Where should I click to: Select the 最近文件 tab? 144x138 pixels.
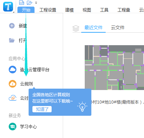point(93,28)
